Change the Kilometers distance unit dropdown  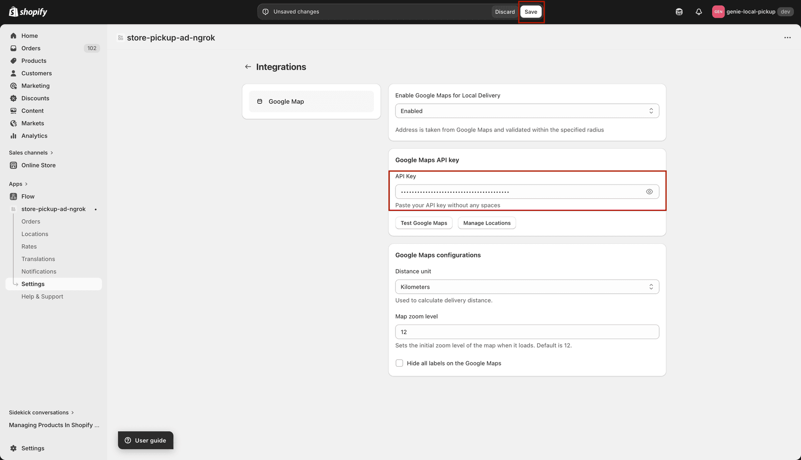tap(527, 287)
